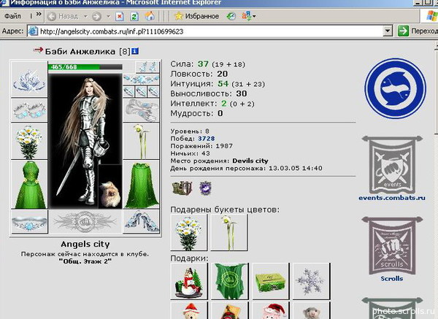Click the Переход go button
The height and width of the screenshot is (319, 438).
coord(418,31)
